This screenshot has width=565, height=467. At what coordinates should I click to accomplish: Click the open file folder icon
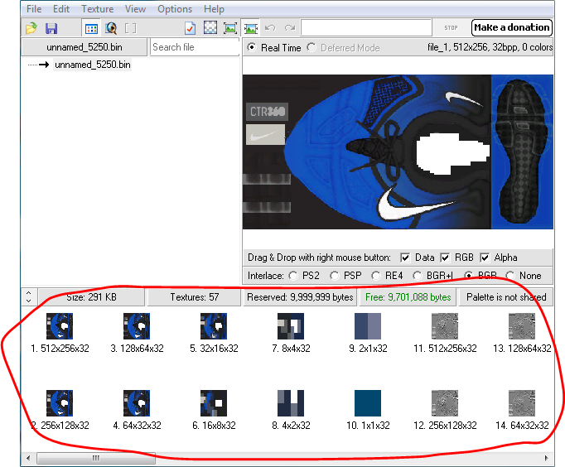(31, 28)
